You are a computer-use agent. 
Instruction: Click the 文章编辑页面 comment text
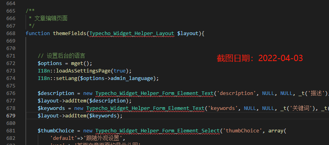click(51, 19)
